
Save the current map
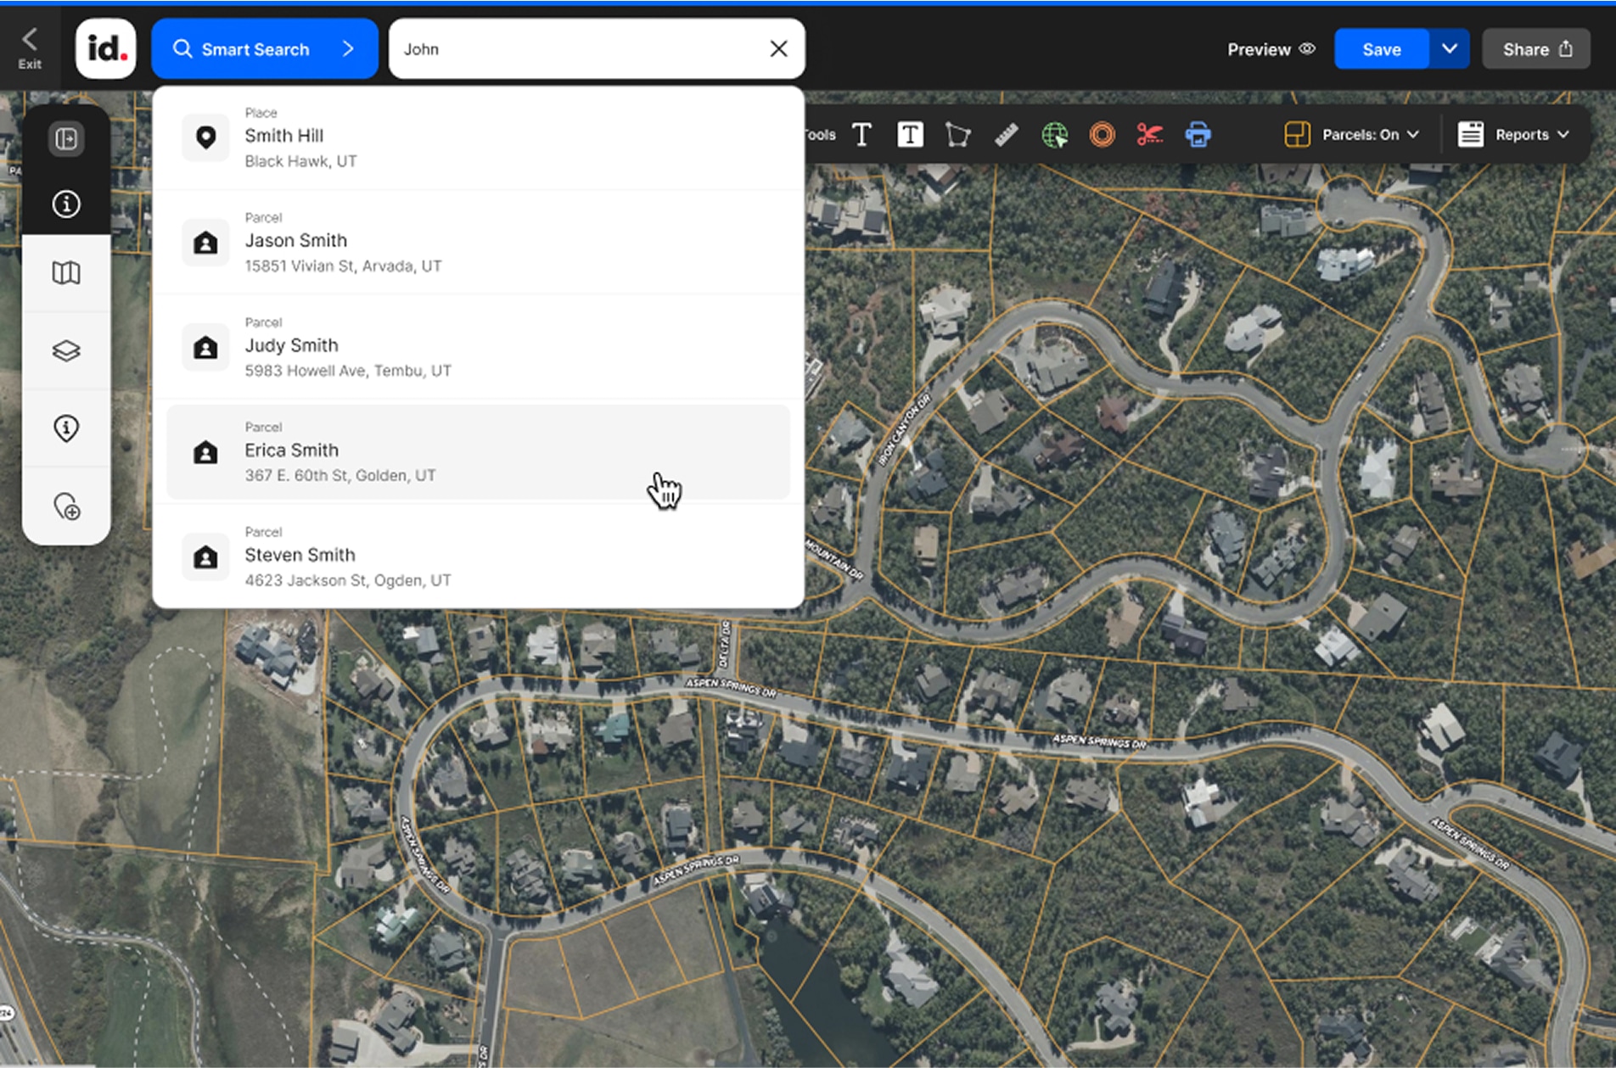coord(1381,49)
